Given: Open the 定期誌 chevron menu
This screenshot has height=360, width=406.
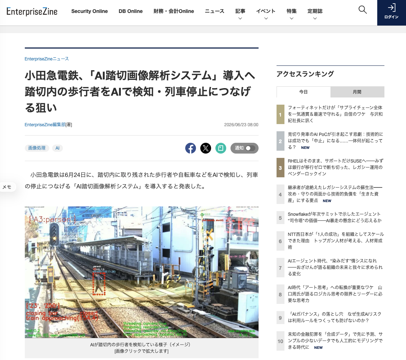Looking at the screenshot, I should tap(315, 18).
